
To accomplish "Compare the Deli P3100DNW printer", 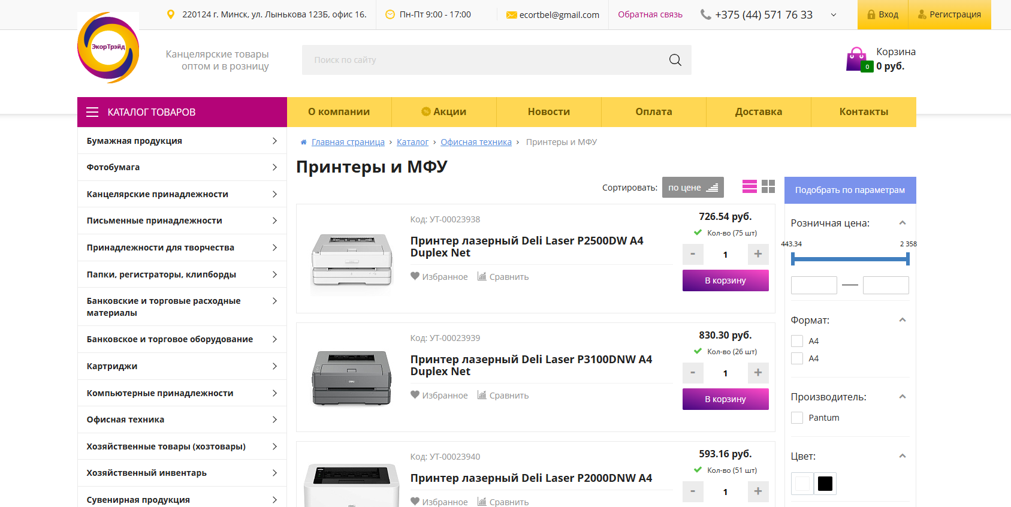I will click(503, 396).
